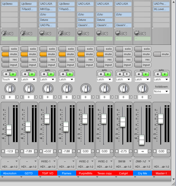Screen dimensions: 176x186
Task: Arm record on the Flames track
Action: click(67, 60)
